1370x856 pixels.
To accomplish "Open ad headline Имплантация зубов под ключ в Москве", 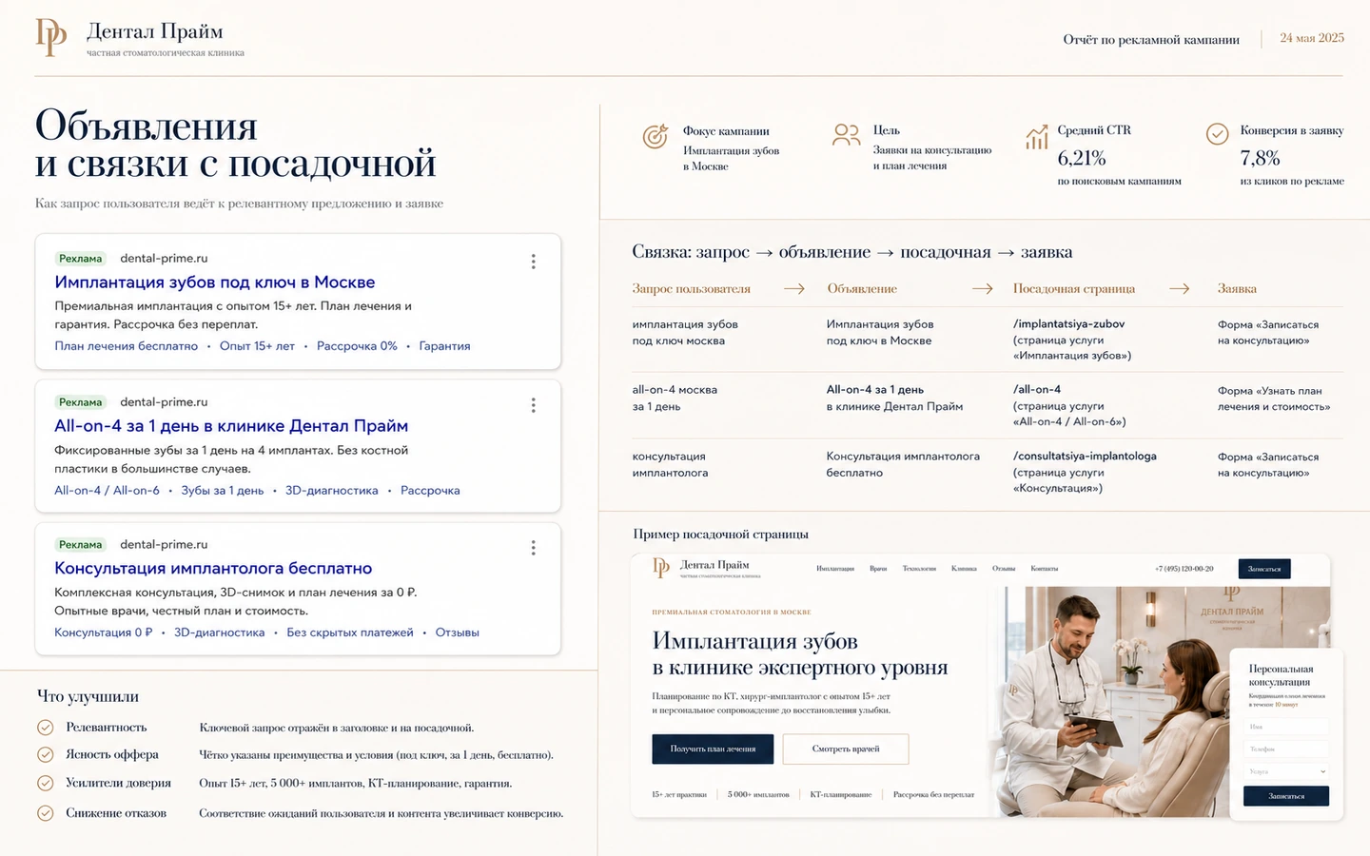I will click(x=215, y=282).
